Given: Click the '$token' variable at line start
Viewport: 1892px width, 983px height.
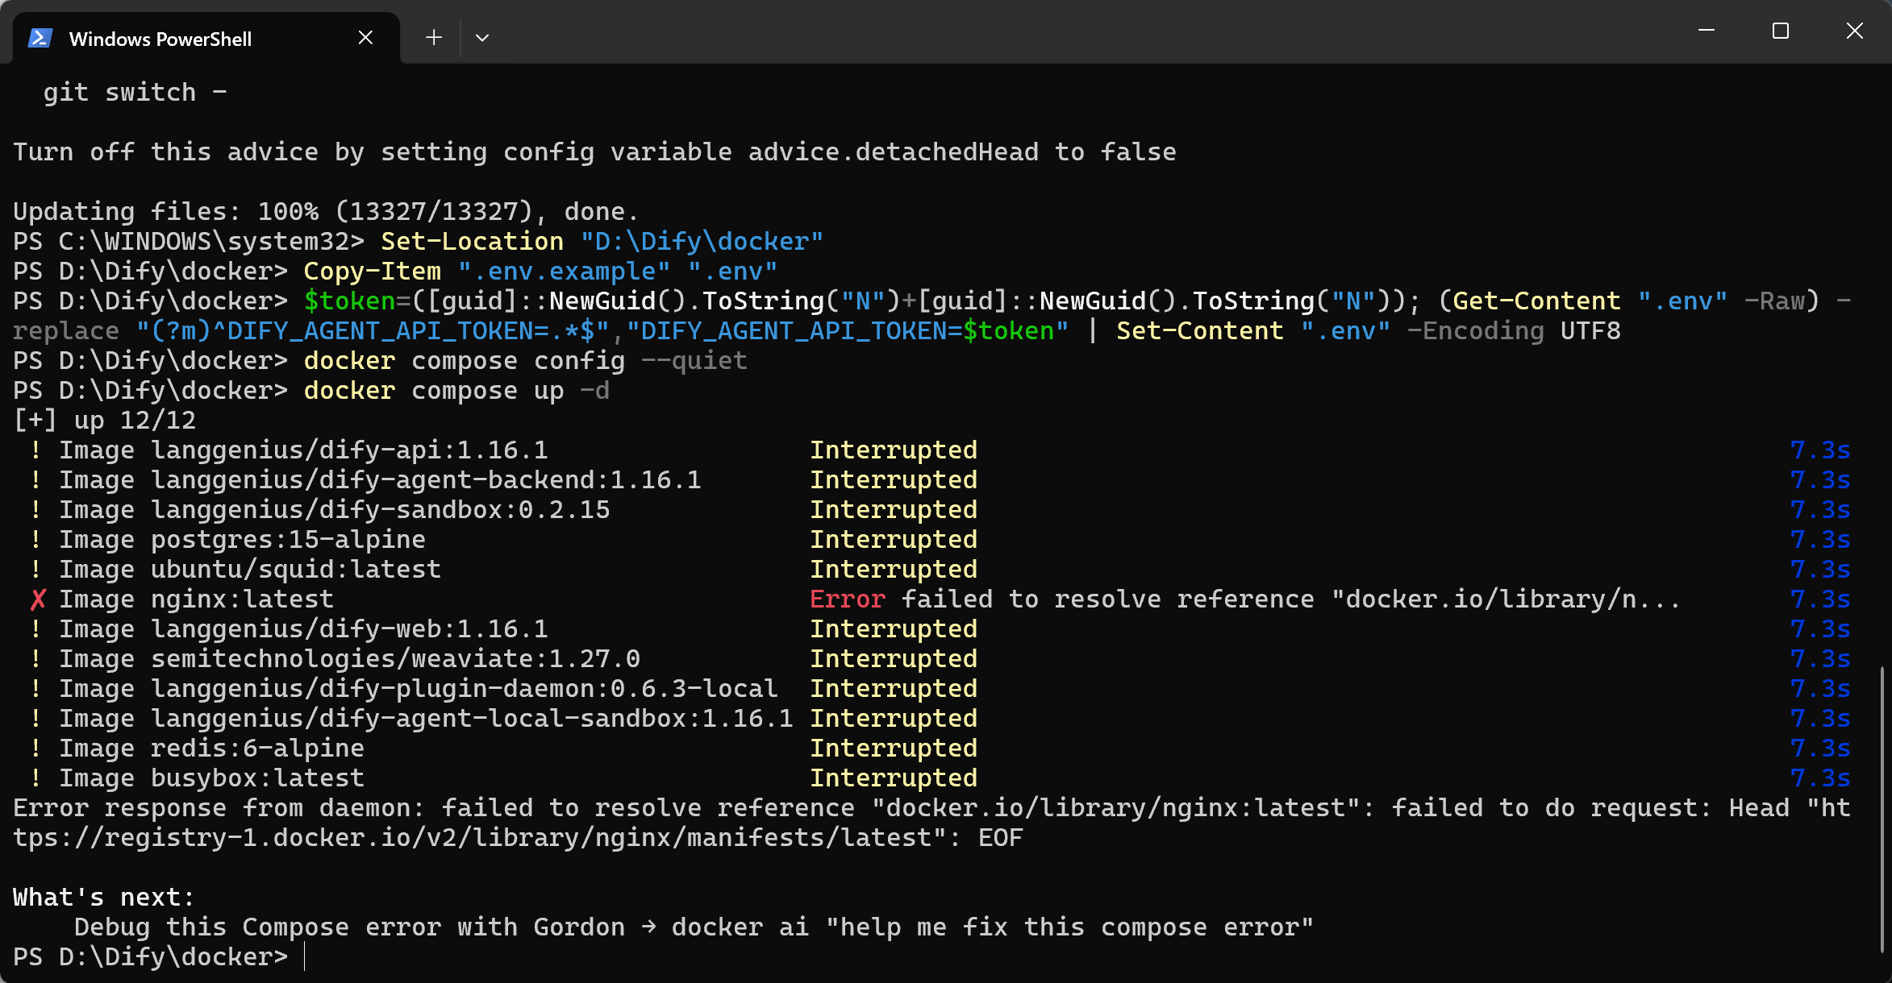Looking at the screenshot, I should click(x=350, y=301).
